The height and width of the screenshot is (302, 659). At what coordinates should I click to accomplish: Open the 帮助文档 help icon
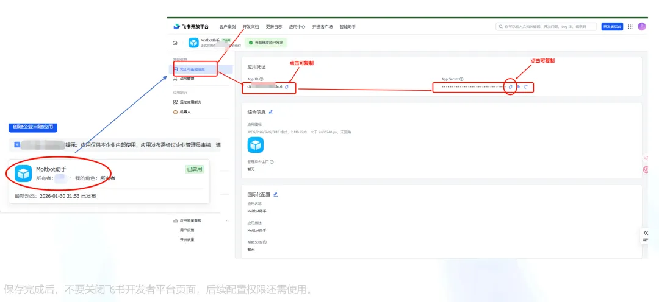[x=265, y=242]
